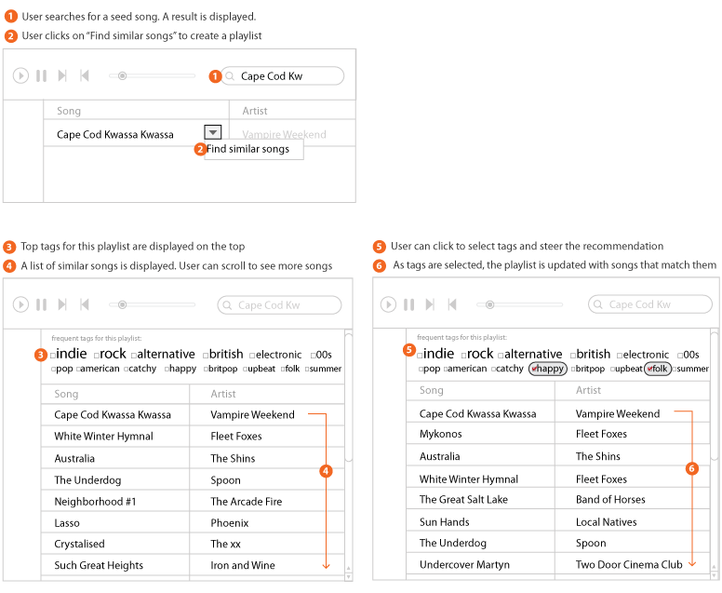Click the play icon above the Find similar songs menu
722x593 pixels.
(20, 75)
